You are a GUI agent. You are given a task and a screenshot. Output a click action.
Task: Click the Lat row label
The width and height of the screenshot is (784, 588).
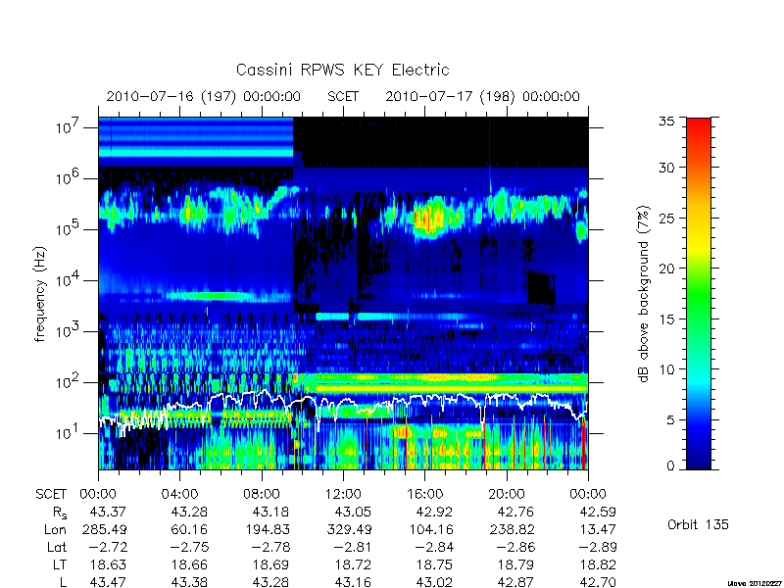point(57,548)
